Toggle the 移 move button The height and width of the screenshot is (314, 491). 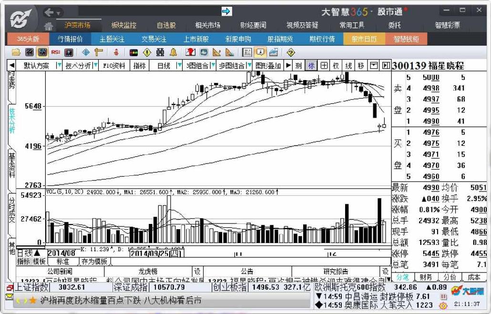(x=361, y=66)
